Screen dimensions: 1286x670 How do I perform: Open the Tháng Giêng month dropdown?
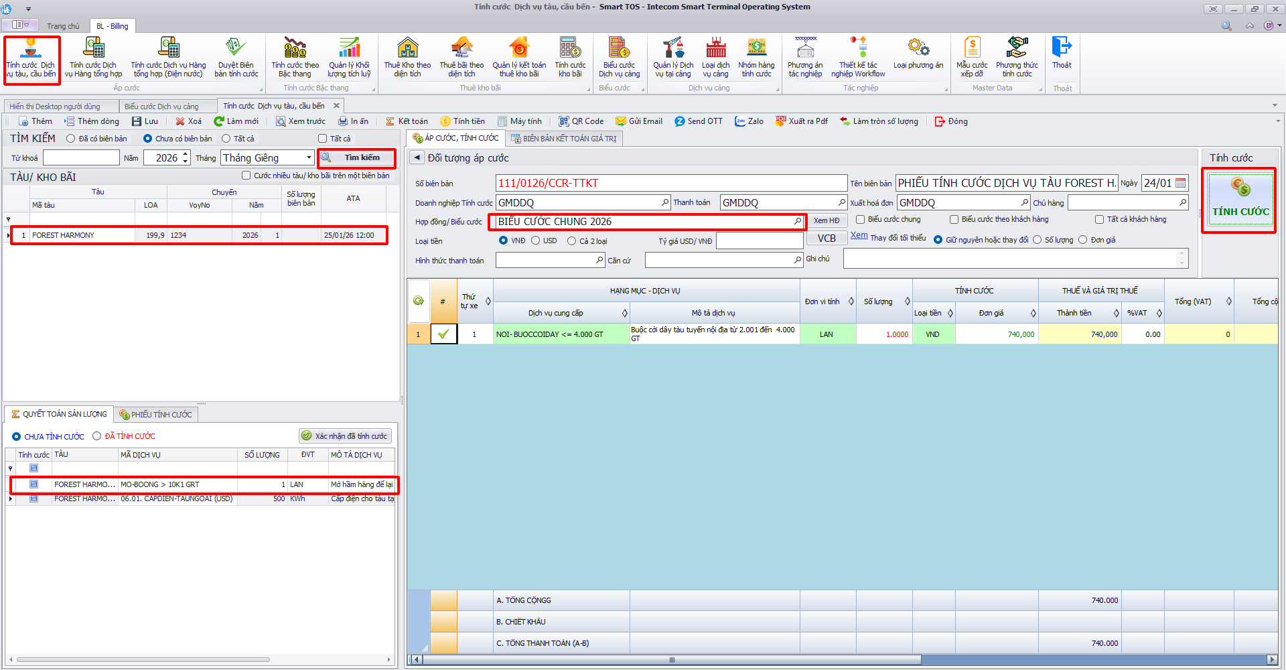point(309,157)
